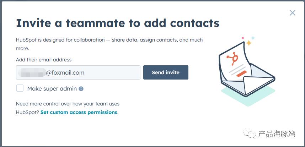This screenshot has height=147, width=305.
Task: Click the Make super admin label text
Action: pyautogui.click(x=52, y=89)
